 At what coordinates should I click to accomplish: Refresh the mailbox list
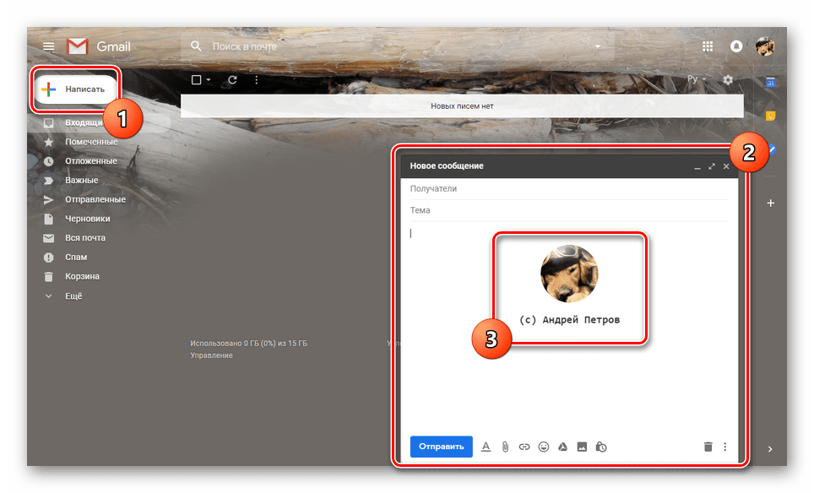point(232,80)
